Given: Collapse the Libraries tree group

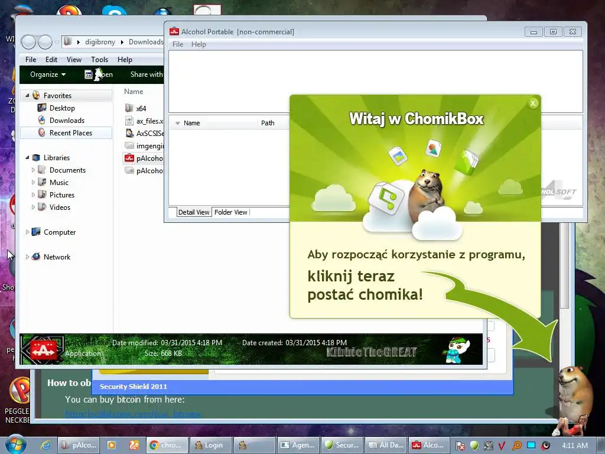Looking at the screenshot, I should click(27, 157).
